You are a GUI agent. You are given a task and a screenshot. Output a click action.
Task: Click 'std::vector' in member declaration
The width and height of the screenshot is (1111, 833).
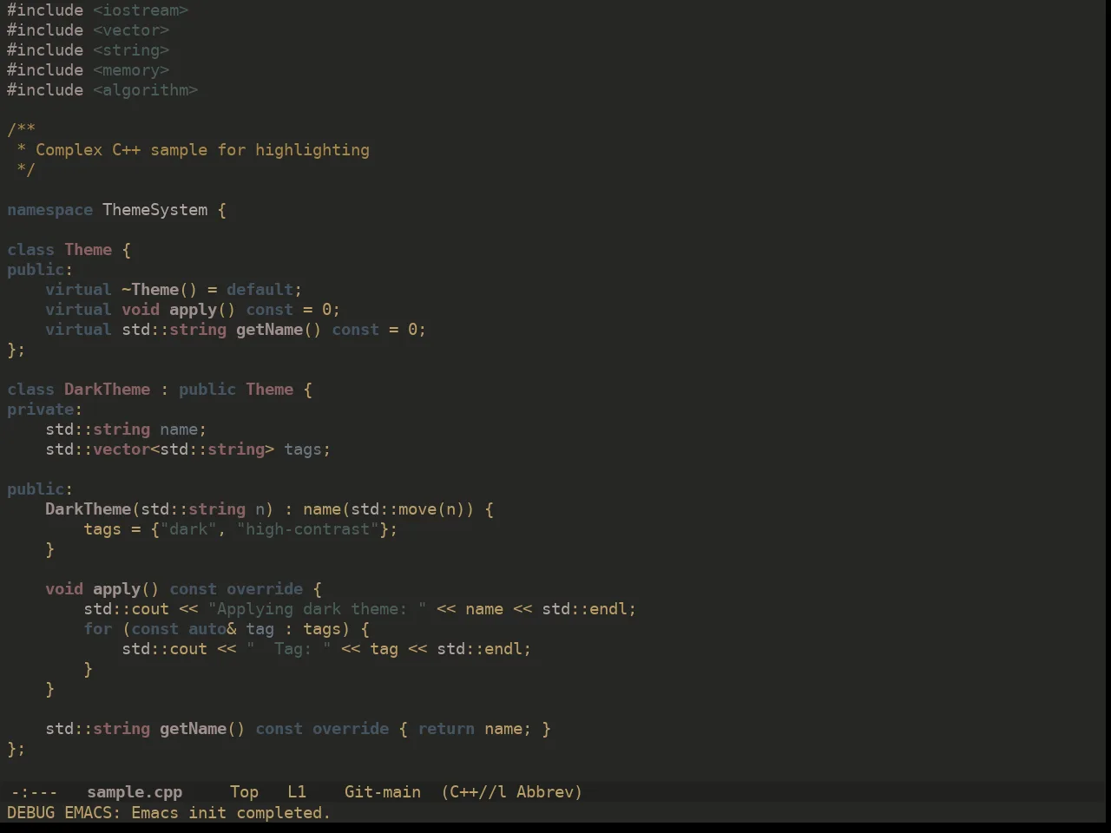(x=97, y=449)
